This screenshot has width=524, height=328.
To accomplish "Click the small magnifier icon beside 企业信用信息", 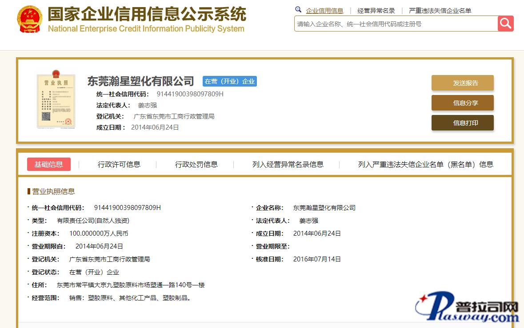I will (x=298, y=10).
